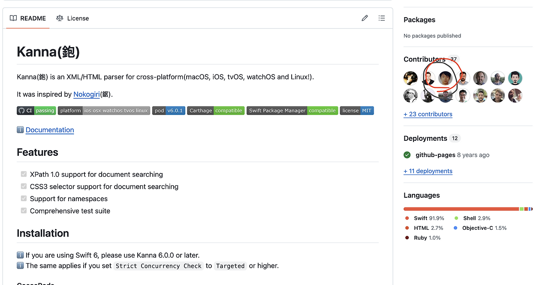The image size is (549, 285).
Task: Click the license MIT badge
Action: pos(357,110)
